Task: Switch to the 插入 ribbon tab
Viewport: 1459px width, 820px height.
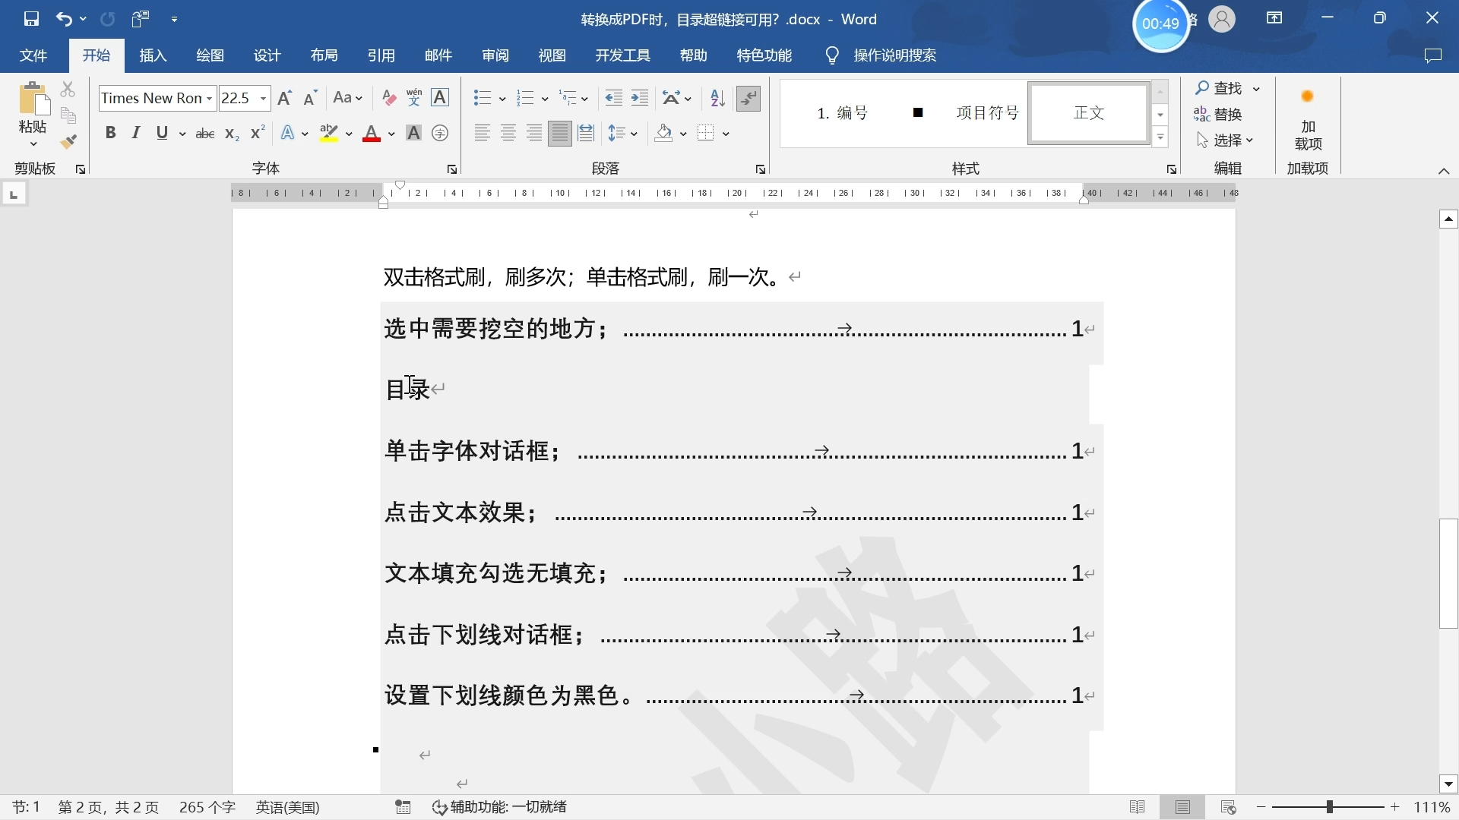Action: point(152,55)
